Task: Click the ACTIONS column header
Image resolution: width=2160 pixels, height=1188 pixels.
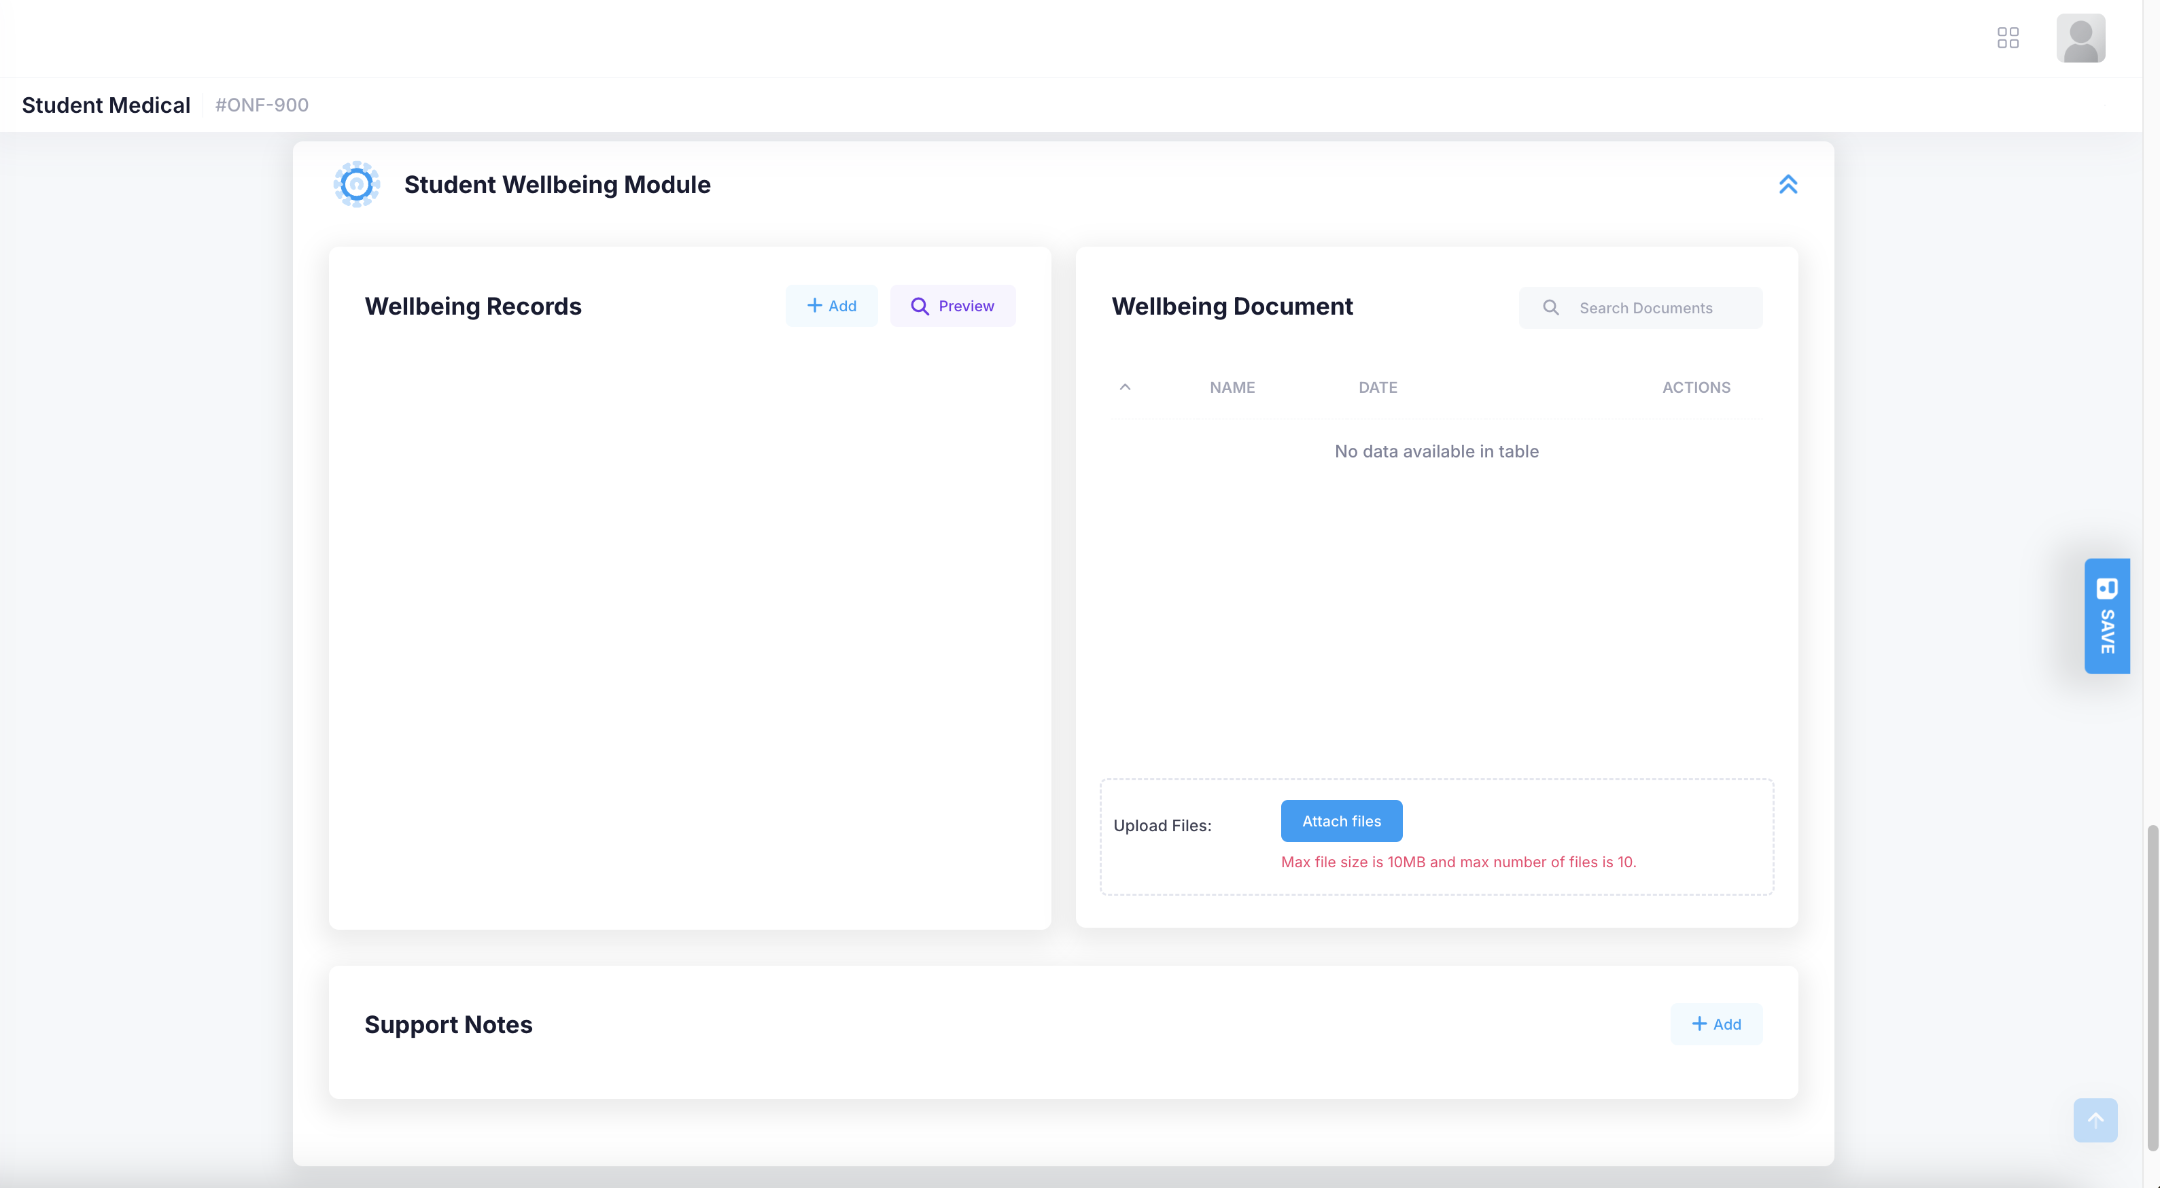Action: tap(1696, 387)
